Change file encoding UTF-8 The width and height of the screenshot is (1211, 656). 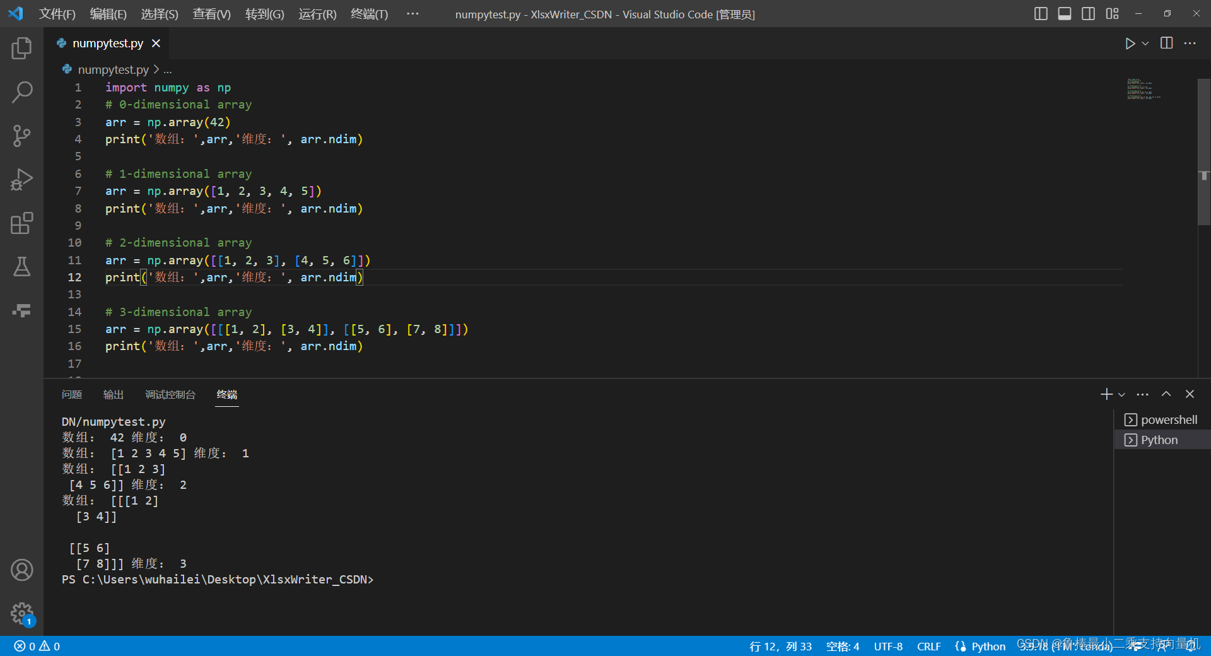888,647
